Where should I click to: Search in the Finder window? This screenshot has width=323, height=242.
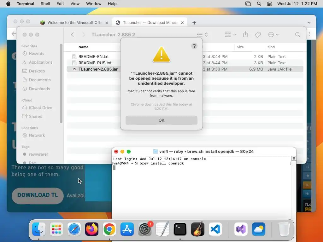coord(297,35)
